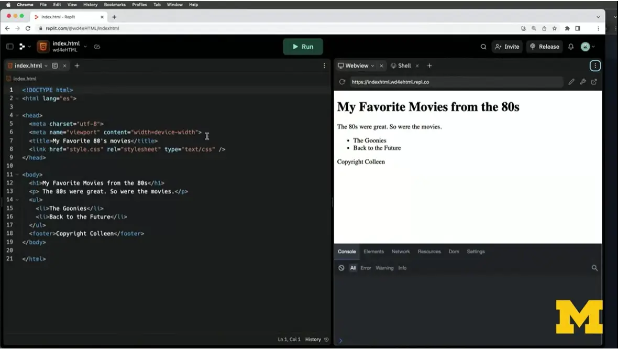Screen dimensions: 618x349
Task: Clear the console output
Action: (x=341, y=268)
